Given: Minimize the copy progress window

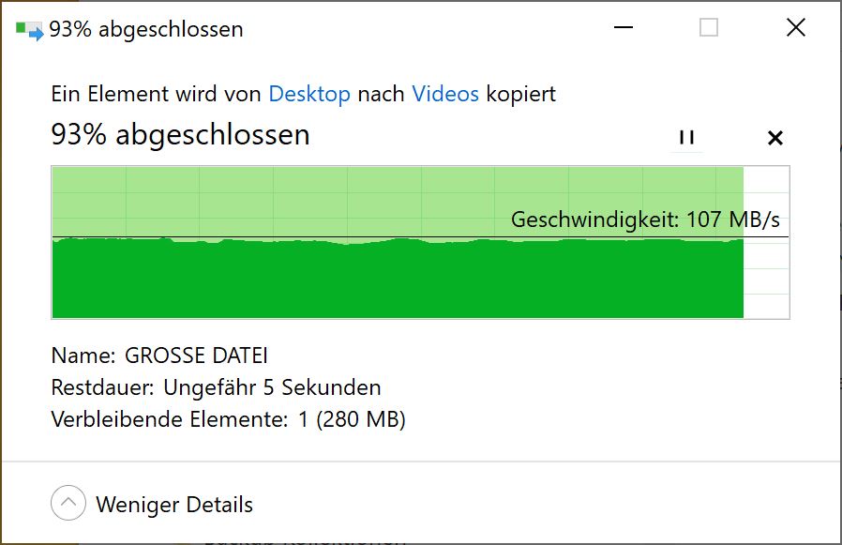Looking at the screenshot, I should [622, 28].
